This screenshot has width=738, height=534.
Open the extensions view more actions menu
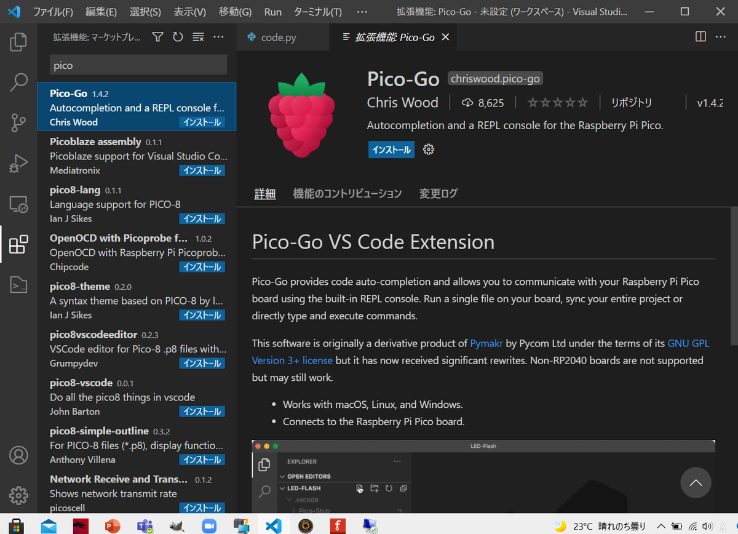click(218, 37)
